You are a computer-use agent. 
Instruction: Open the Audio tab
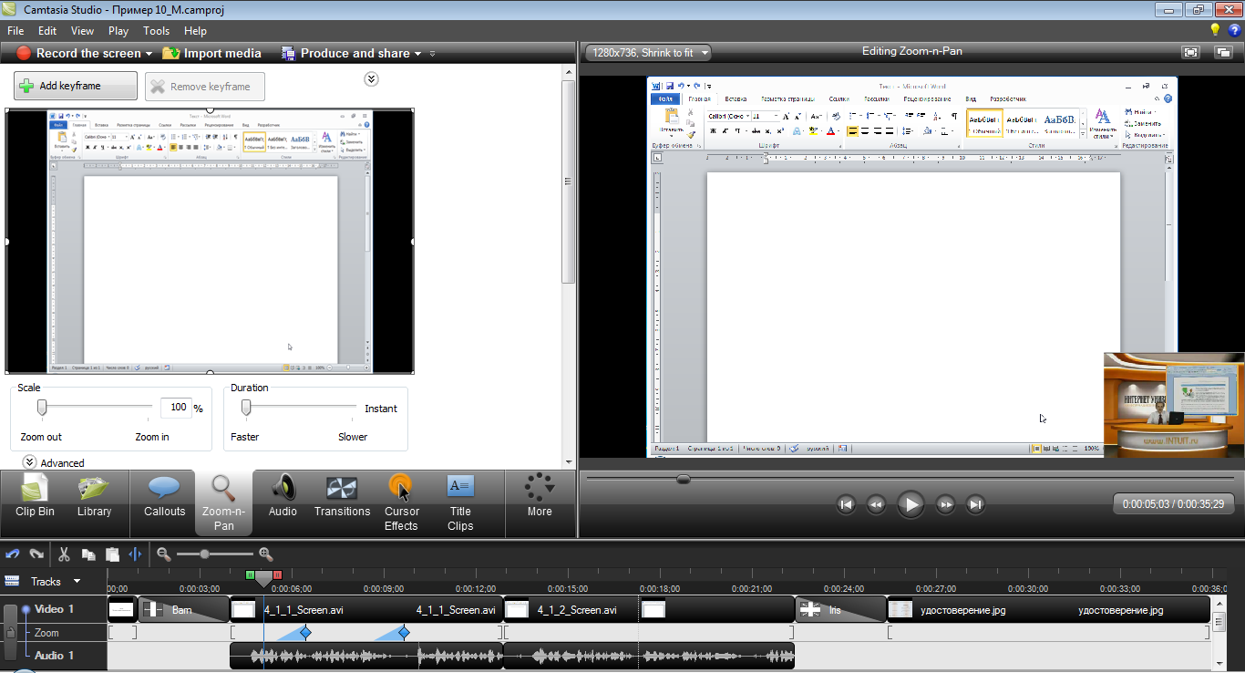point(283,498)
